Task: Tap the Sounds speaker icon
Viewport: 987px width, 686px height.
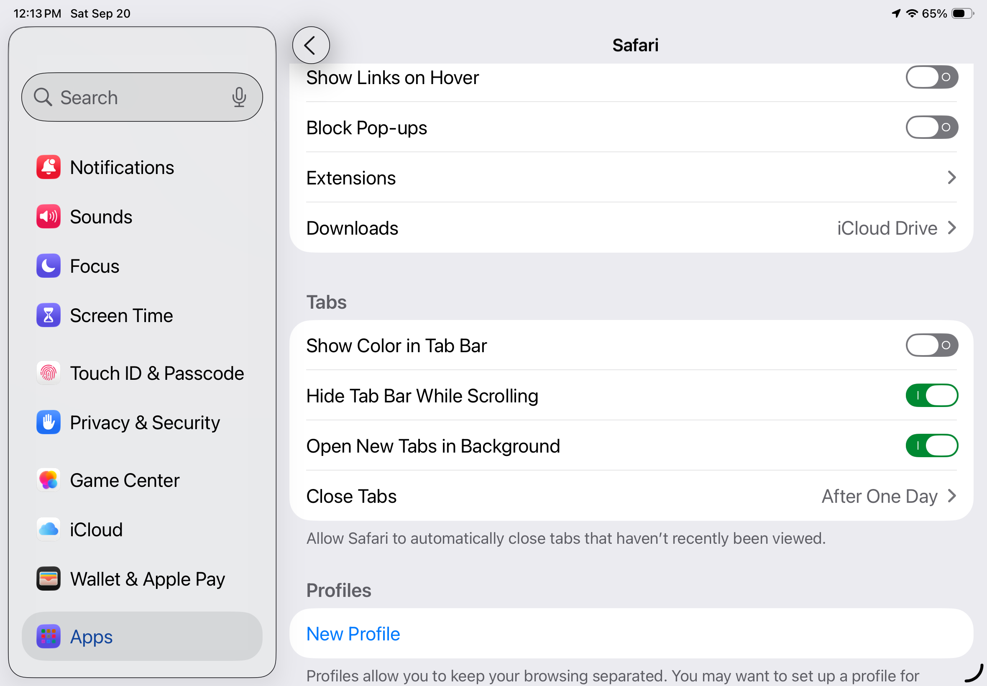Action: point(48,217)
